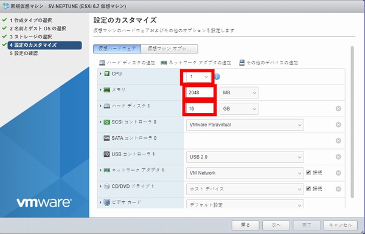365x234 pixels.
Task: Switch to the Virtual Hardware tab
Action: click(x=117, y=49)
